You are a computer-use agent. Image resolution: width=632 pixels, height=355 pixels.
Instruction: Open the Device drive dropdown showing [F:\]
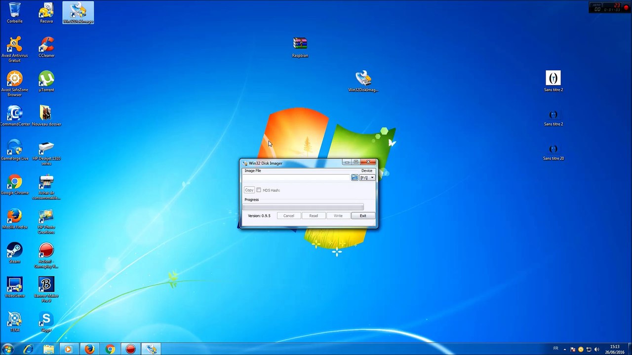click(x=367, y=177)
